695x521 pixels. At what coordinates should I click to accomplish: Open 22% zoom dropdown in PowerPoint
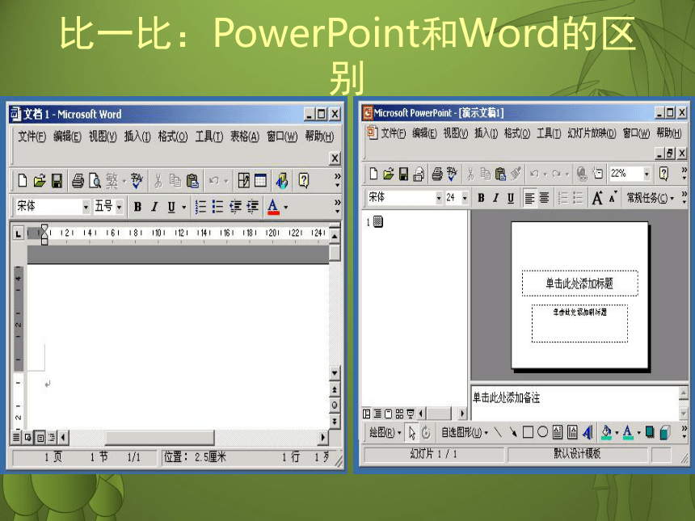pos(647,174)
